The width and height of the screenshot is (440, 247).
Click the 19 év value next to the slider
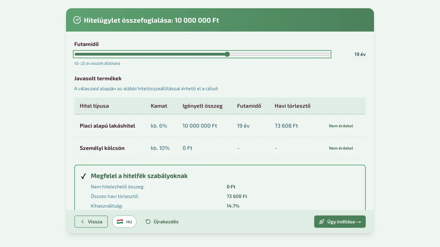(x=360, y=54)
